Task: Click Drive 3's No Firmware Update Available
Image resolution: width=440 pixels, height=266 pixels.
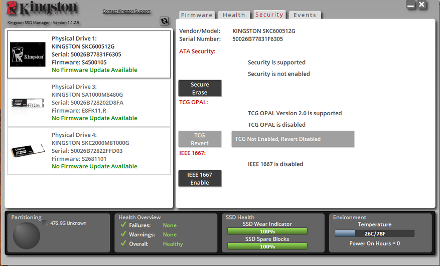Action: coord(94,118)
